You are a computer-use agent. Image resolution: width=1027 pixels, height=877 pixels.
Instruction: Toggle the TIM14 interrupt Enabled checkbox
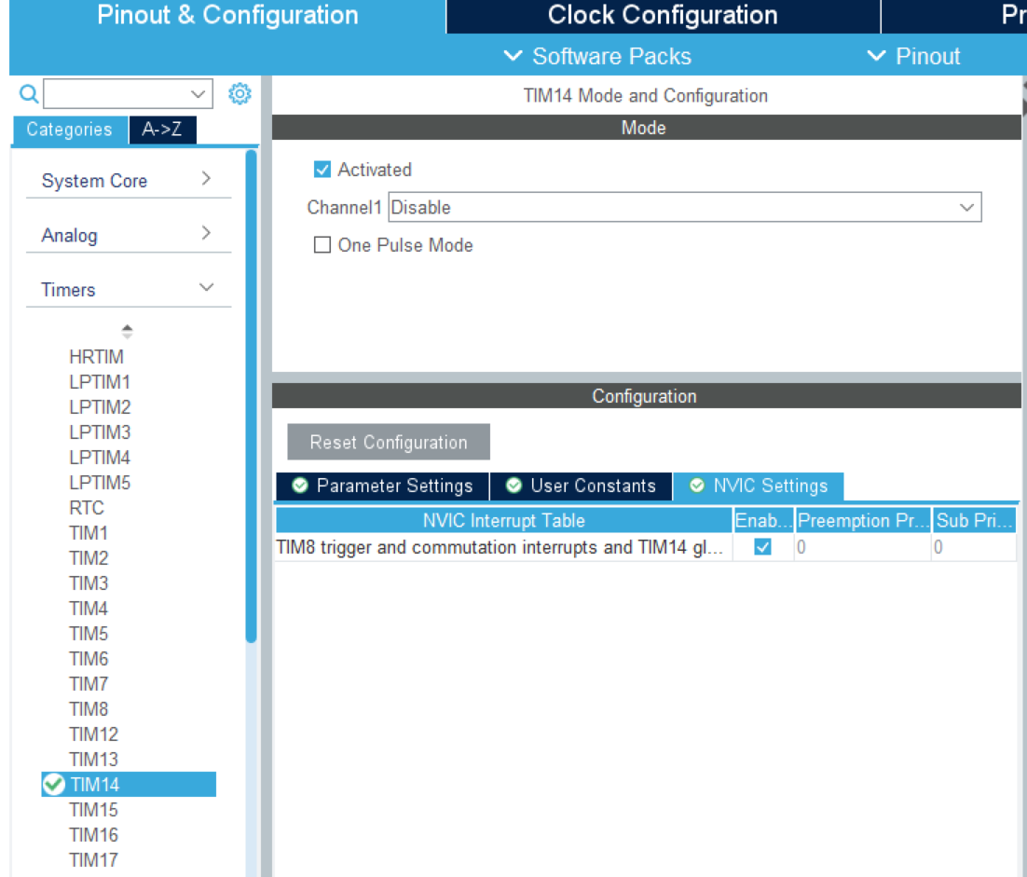coord(762,547)
